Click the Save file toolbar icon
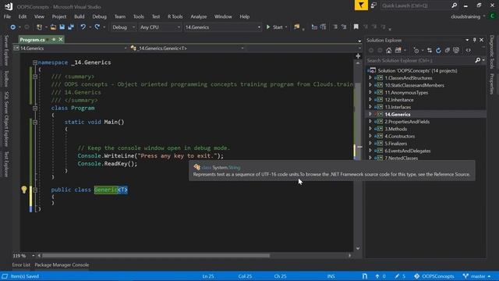The width and height of the screenshot is (499, 281). pos(62,27)
